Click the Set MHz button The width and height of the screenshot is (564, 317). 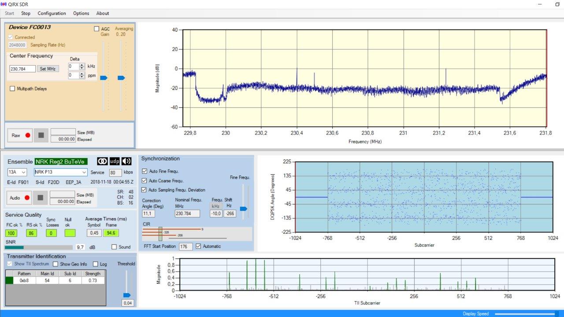(x=48, y=69)
